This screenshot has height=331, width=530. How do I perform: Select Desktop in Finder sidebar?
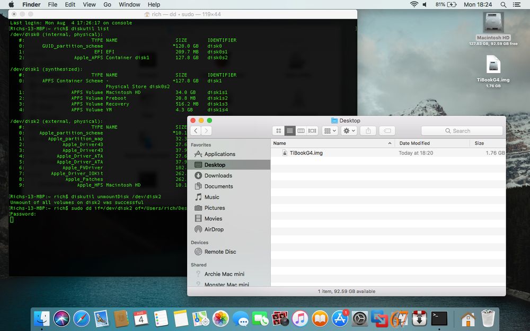point(229,165)
